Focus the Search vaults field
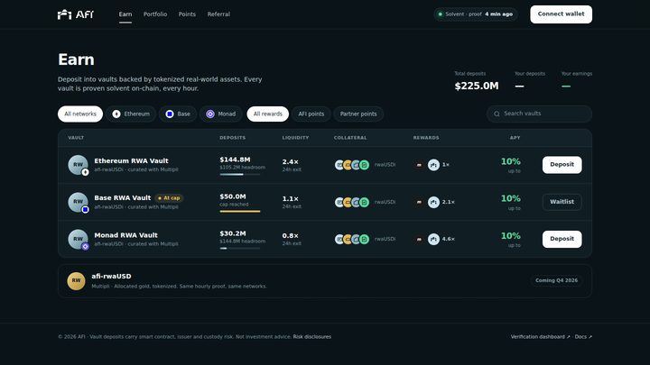Screen dimensions: 650x365 539,114
